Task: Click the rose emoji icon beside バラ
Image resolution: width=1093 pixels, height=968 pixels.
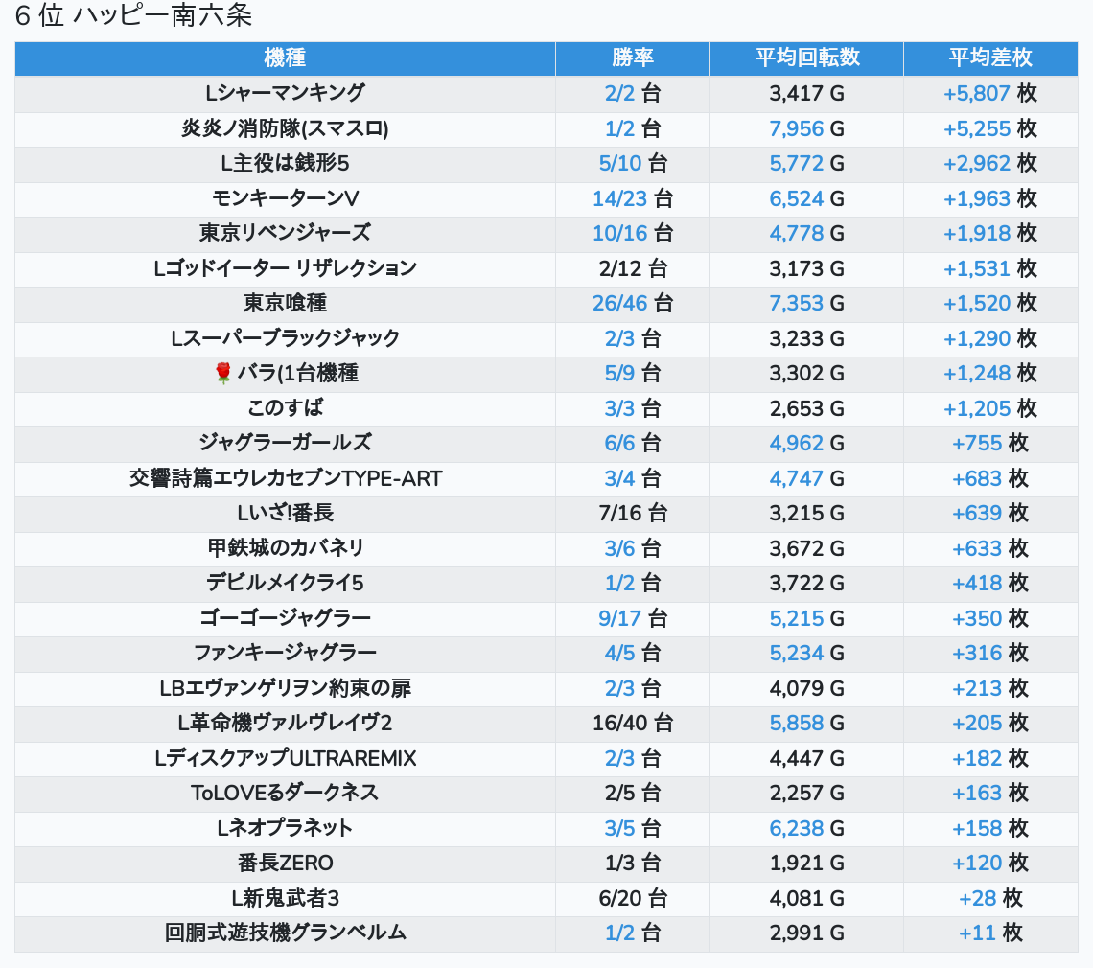Action: [x=223, y=374]
